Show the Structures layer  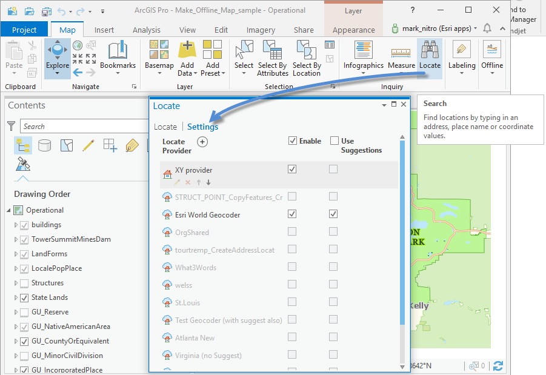pos(24,284)
